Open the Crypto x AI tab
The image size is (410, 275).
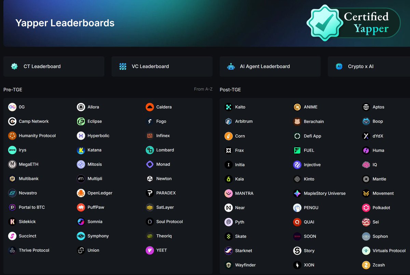(x=369, y=66)
